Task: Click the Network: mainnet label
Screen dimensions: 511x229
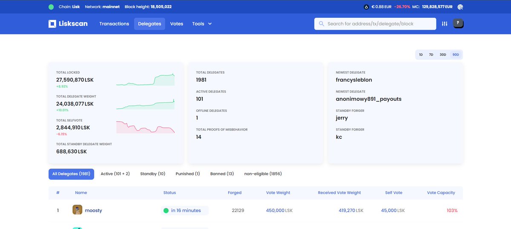Action: 102,7
